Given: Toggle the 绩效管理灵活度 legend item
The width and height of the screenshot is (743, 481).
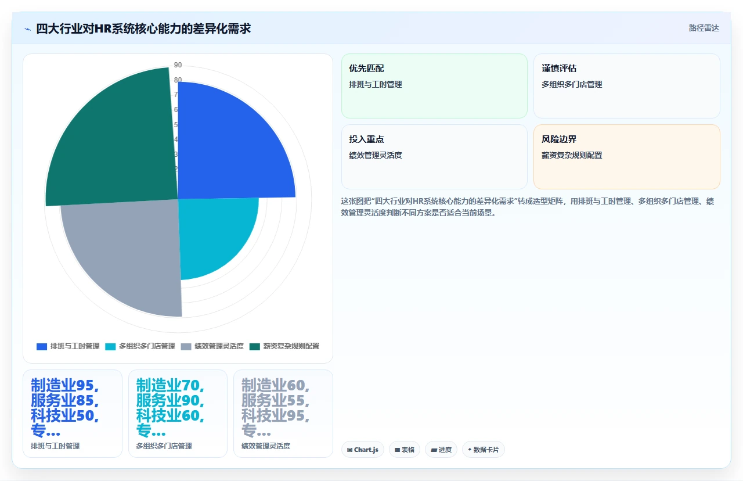Looking at the screenshot, I should pos(212,346).
